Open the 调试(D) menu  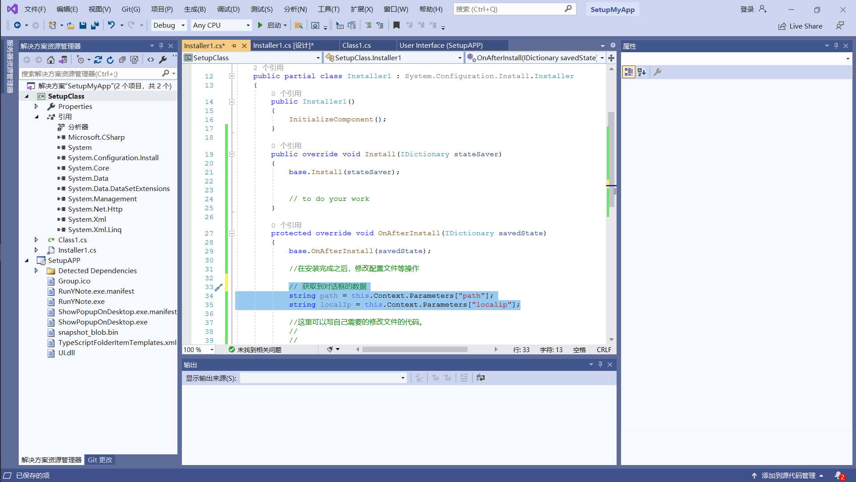click(228, 9)
